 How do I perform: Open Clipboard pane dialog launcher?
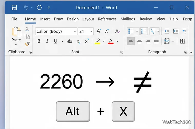point(30,52)
